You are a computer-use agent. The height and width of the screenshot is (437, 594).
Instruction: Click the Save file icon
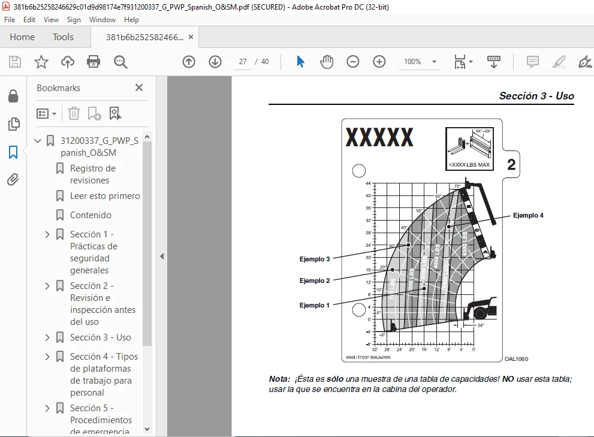(x=15, y=61)
